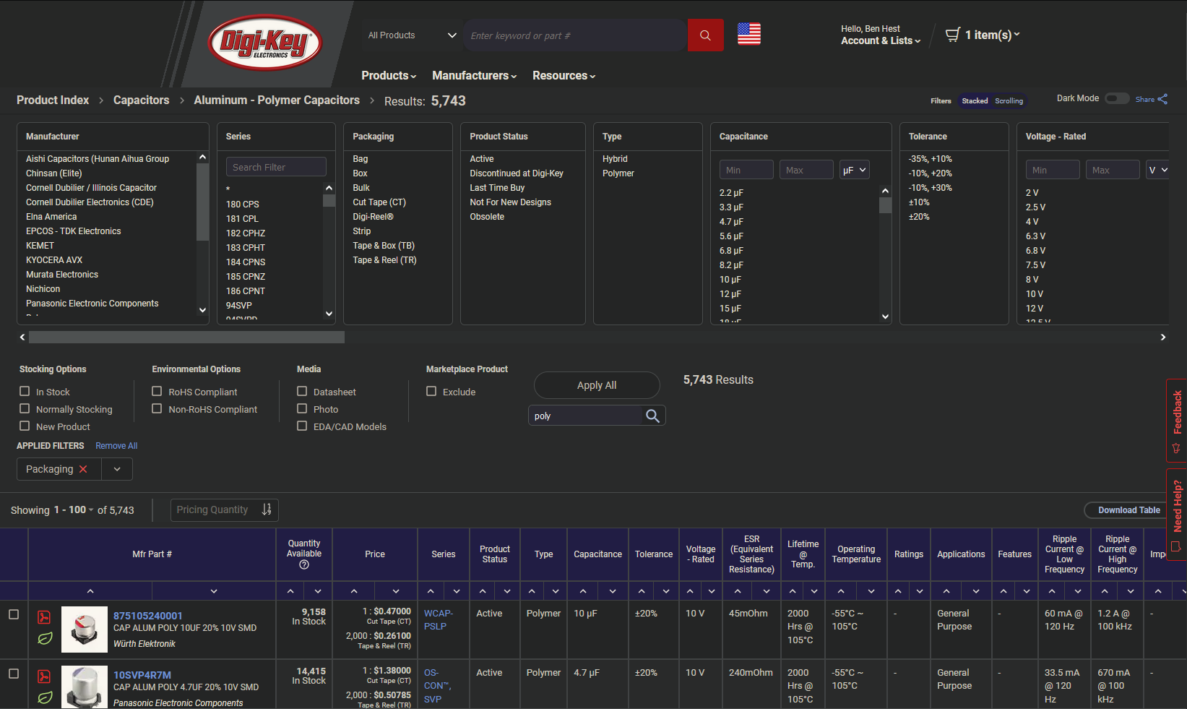Sort Mfr Part # ascending arrow
Screen dimensions: 1187x709
point(90,591)
